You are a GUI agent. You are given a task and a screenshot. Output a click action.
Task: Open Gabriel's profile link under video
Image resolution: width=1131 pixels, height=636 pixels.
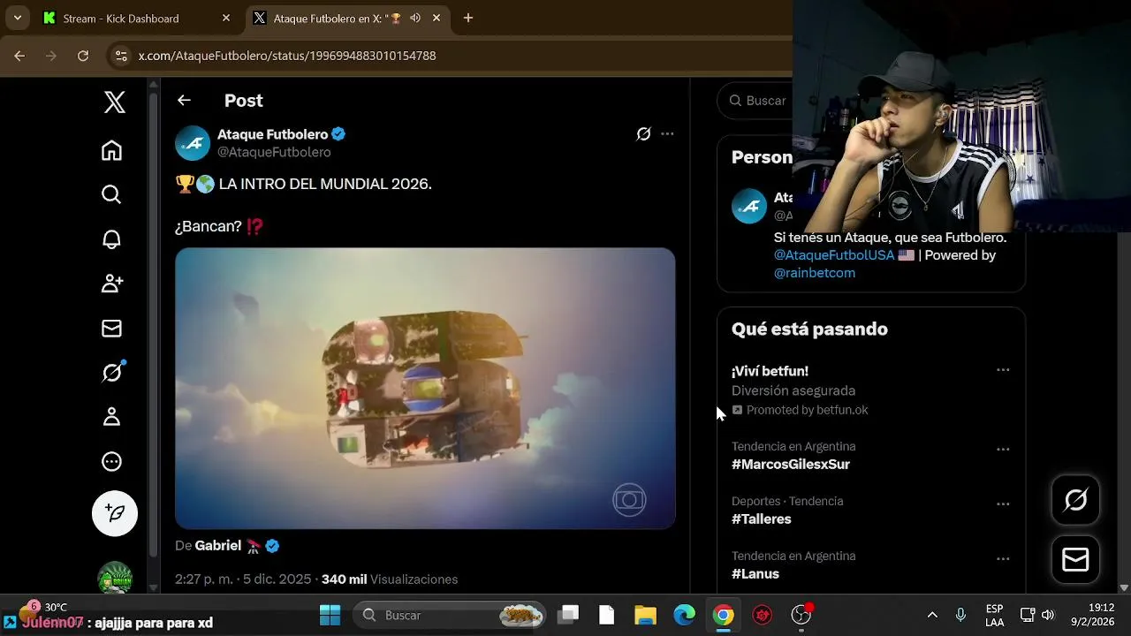click(217, 546)
